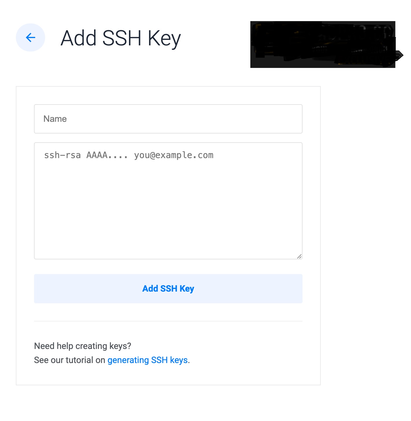Screen dimensions: 411x421
Task: Click the textarea resize handle
Action: [299, 256]
